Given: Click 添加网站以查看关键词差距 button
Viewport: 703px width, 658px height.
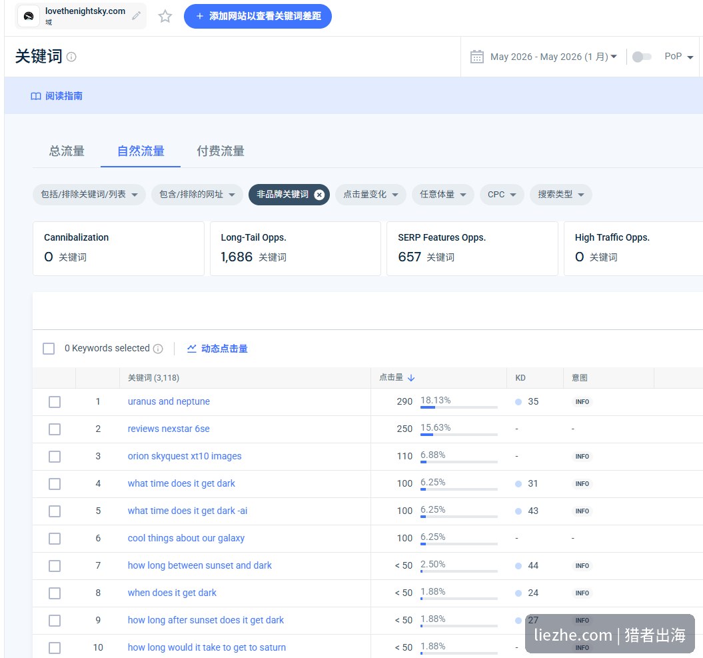Looking at the screenshot, I should coord(258,16).
